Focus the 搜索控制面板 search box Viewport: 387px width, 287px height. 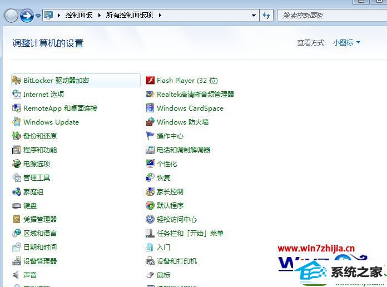coord(332,16)
